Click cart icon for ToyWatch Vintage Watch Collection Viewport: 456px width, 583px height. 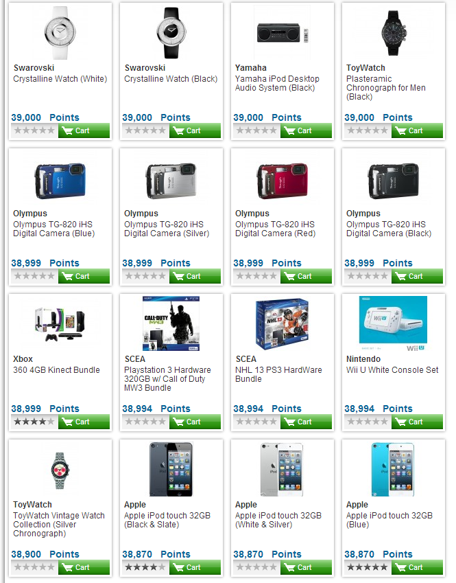[x=84, y=567]
